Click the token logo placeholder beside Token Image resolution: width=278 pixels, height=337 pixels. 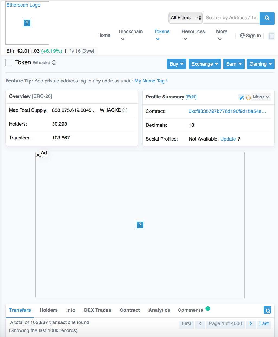pos(9,63)
